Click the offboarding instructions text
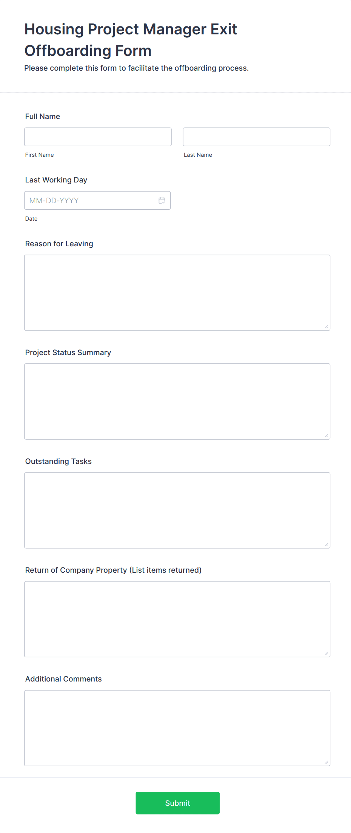Viewport: 351px width, 833px height. [137, 68]
